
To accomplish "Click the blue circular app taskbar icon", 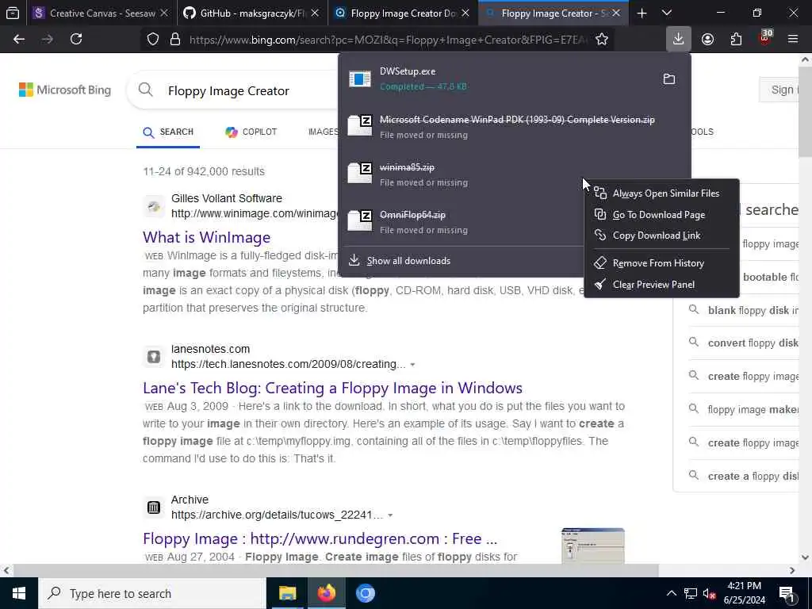I will (365, 593).
